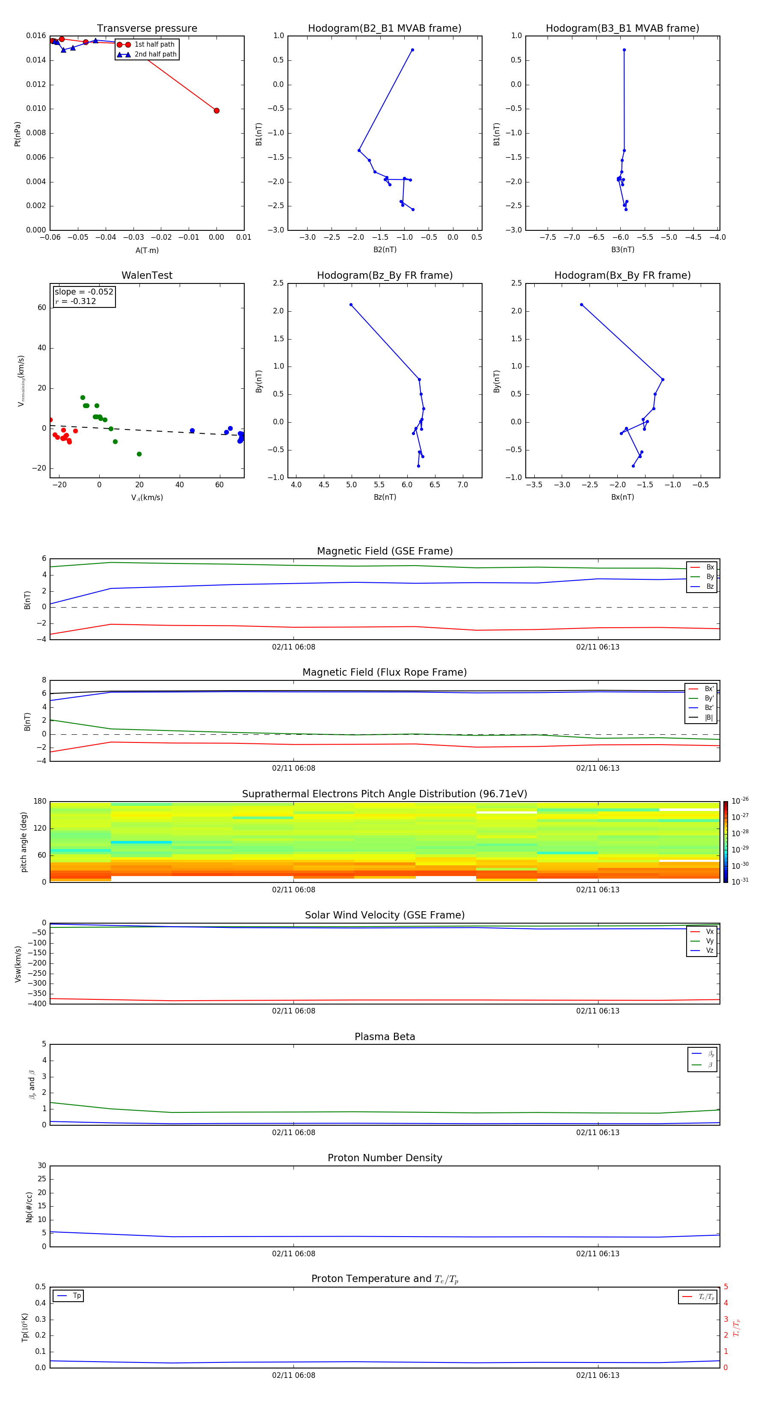Click the topmost data point in B2_B1 hodogram
This screenshot has height=1413, width=770.
pyautogui.click(x=413, y=50)
